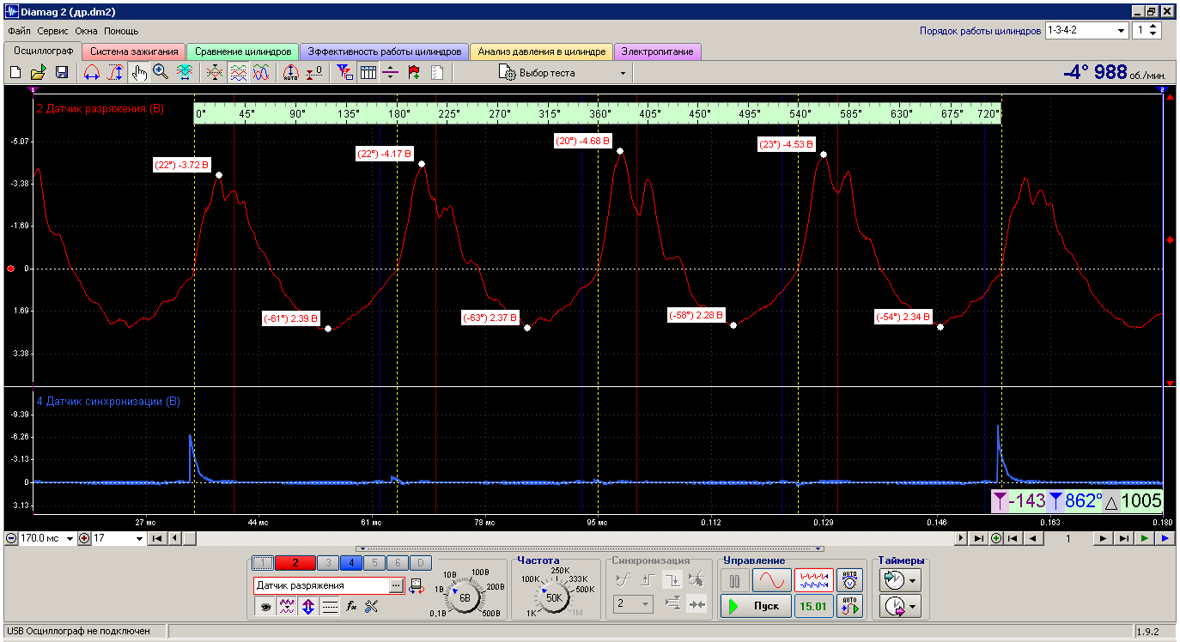Screen dimensions: 1180x642
Task: Save the recording with the floppy disk icon
Action: [62, 73]
